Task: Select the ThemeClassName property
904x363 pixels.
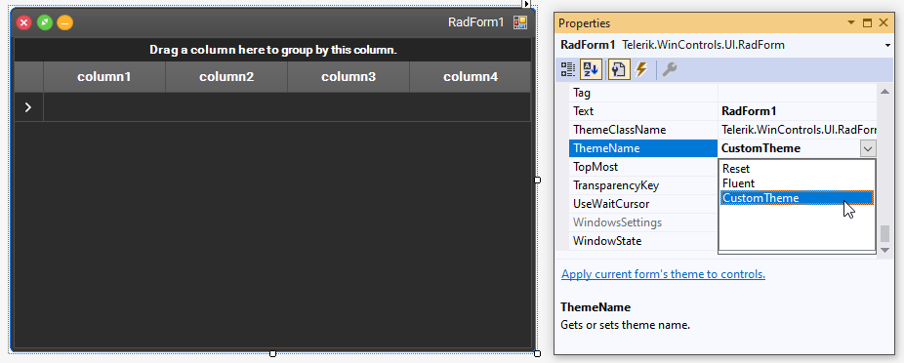Action: [643, 130]
